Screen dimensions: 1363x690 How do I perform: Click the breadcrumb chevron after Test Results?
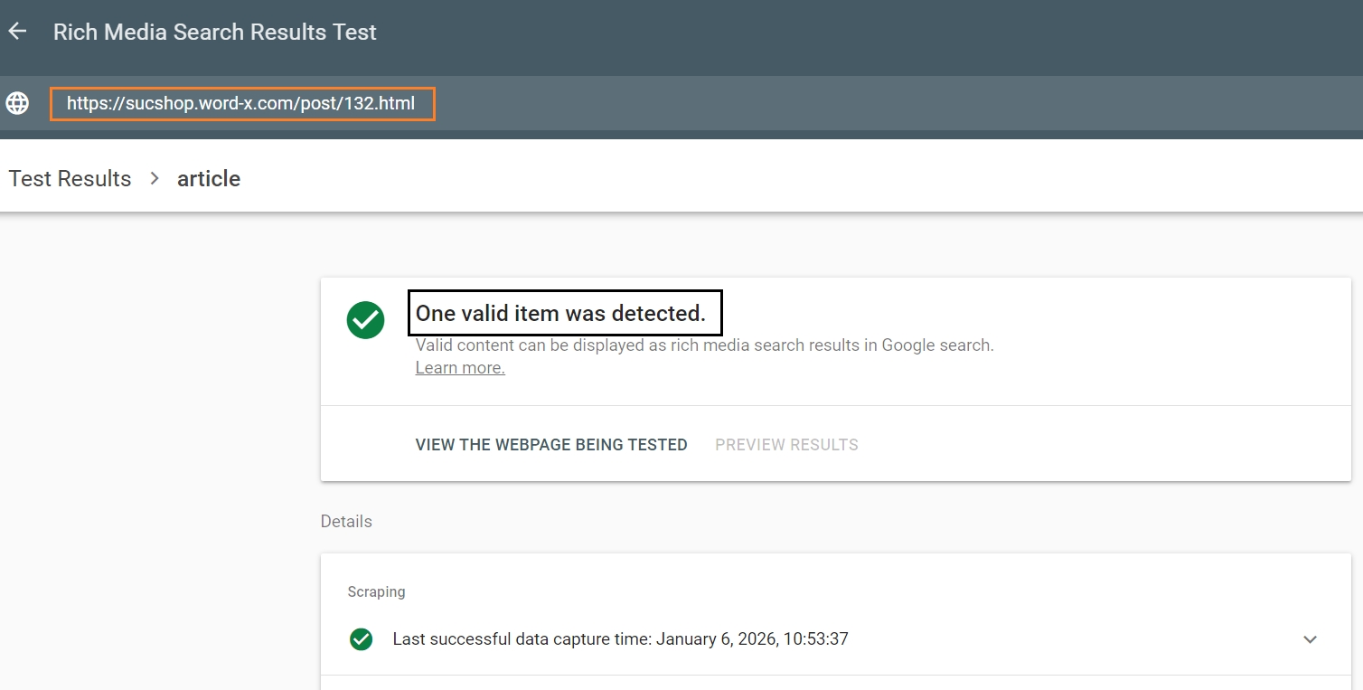pos(155,179)
